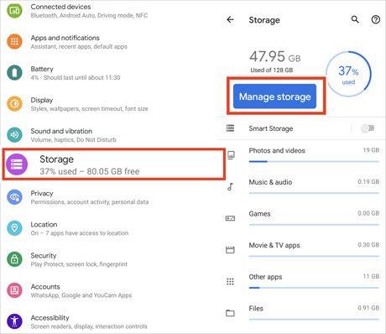Viewport: 386px width, 334px height.
Task: Toggle the Smart Storage switch
Action: coord(368,128)
